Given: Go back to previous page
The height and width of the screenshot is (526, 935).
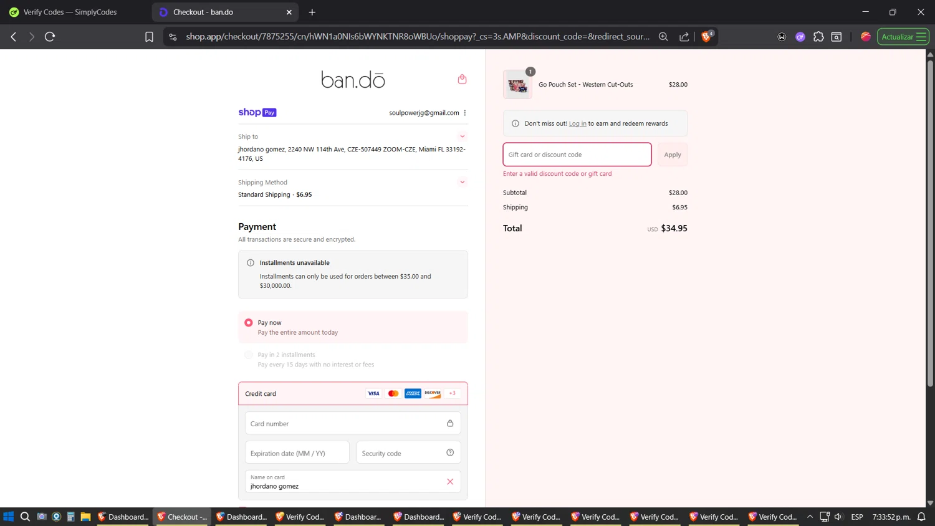Looking at the screenshot, I should pos(14,37).
